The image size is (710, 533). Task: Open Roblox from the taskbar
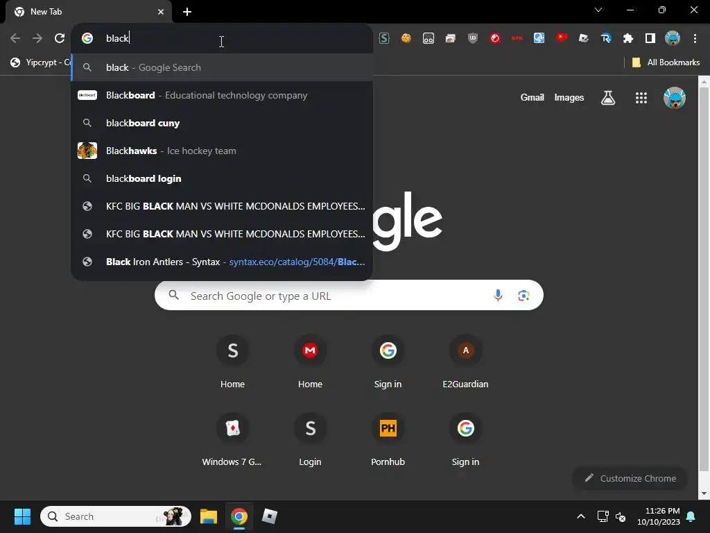270,516
